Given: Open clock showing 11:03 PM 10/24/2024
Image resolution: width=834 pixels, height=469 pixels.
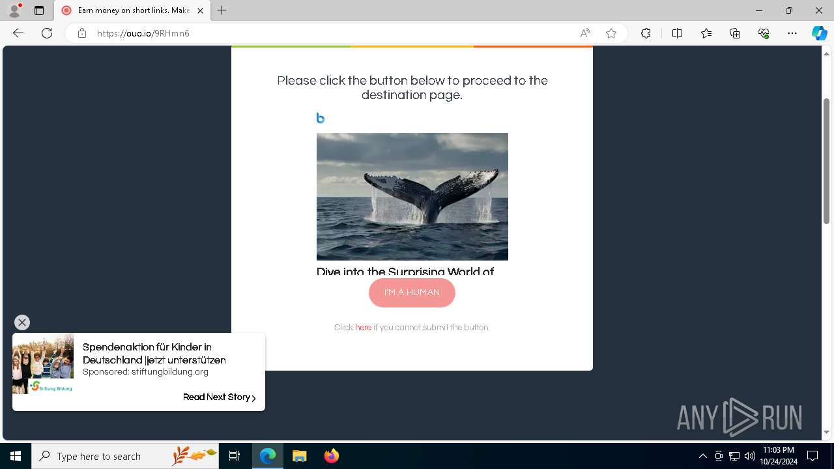Looking at the screenshot, I should click(779, 456).
